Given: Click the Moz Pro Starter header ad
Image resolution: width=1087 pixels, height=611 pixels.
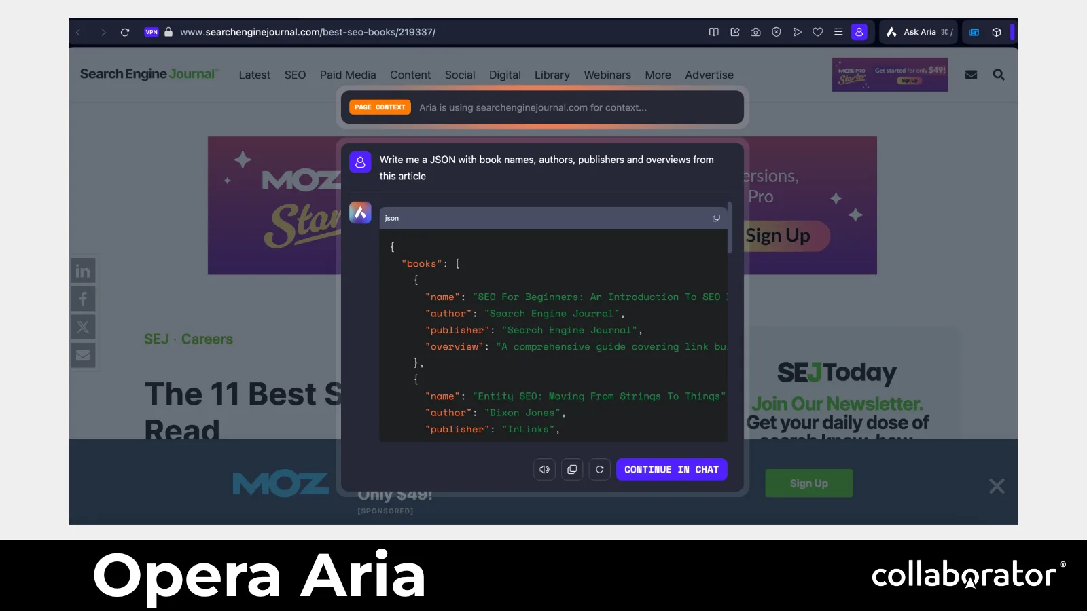Looking at the screenshot, I should coord(890,75).
